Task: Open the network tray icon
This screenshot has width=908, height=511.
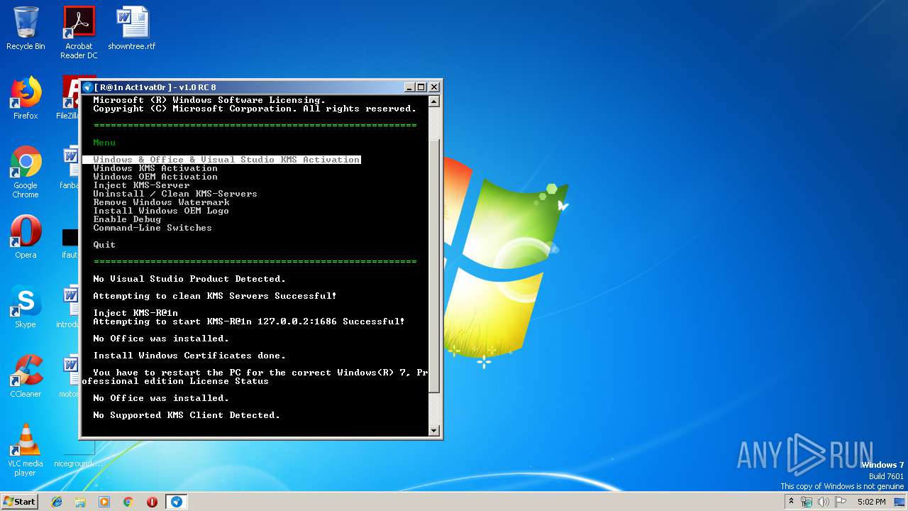Action: point(807,502)
